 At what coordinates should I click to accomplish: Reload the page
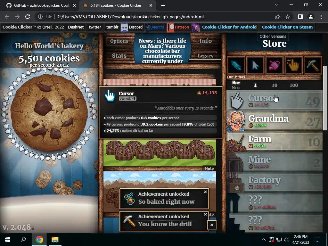[28, 17]
